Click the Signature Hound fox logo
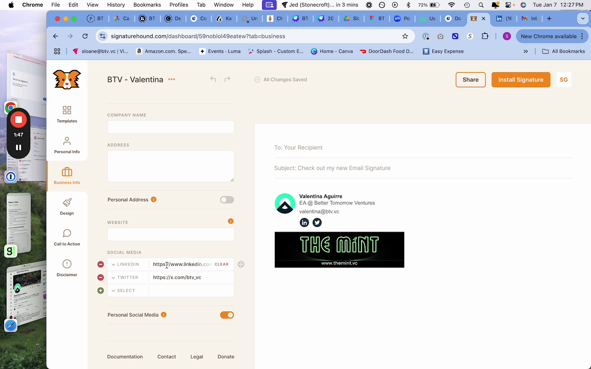Image resolution: width=591 pixels, height=369 pixels. [x=67, y=80]
